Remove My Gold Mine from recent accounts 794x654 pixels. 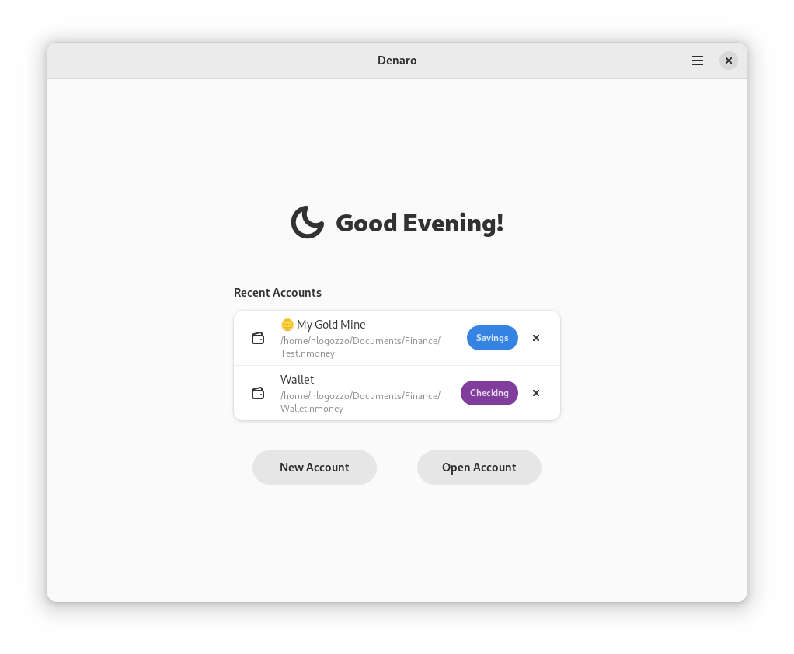coord(536,338)
